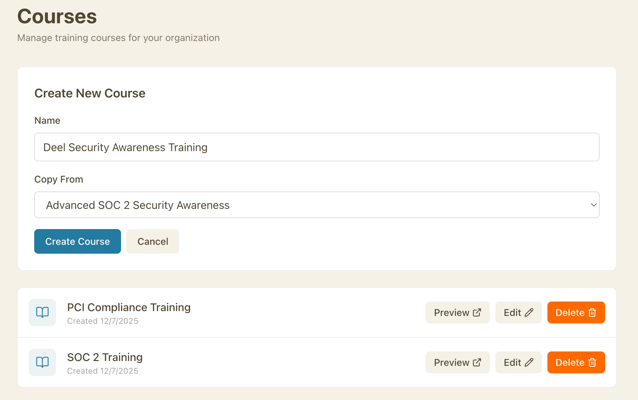Delete the SOC 2 Training course
Image resolution: width=638 pixels, height=400 pixels.
click(x=576, y=362)
